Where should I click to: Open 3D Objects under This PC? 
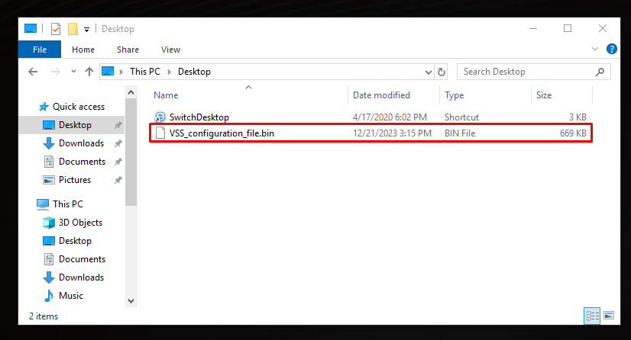click(80, 223)
